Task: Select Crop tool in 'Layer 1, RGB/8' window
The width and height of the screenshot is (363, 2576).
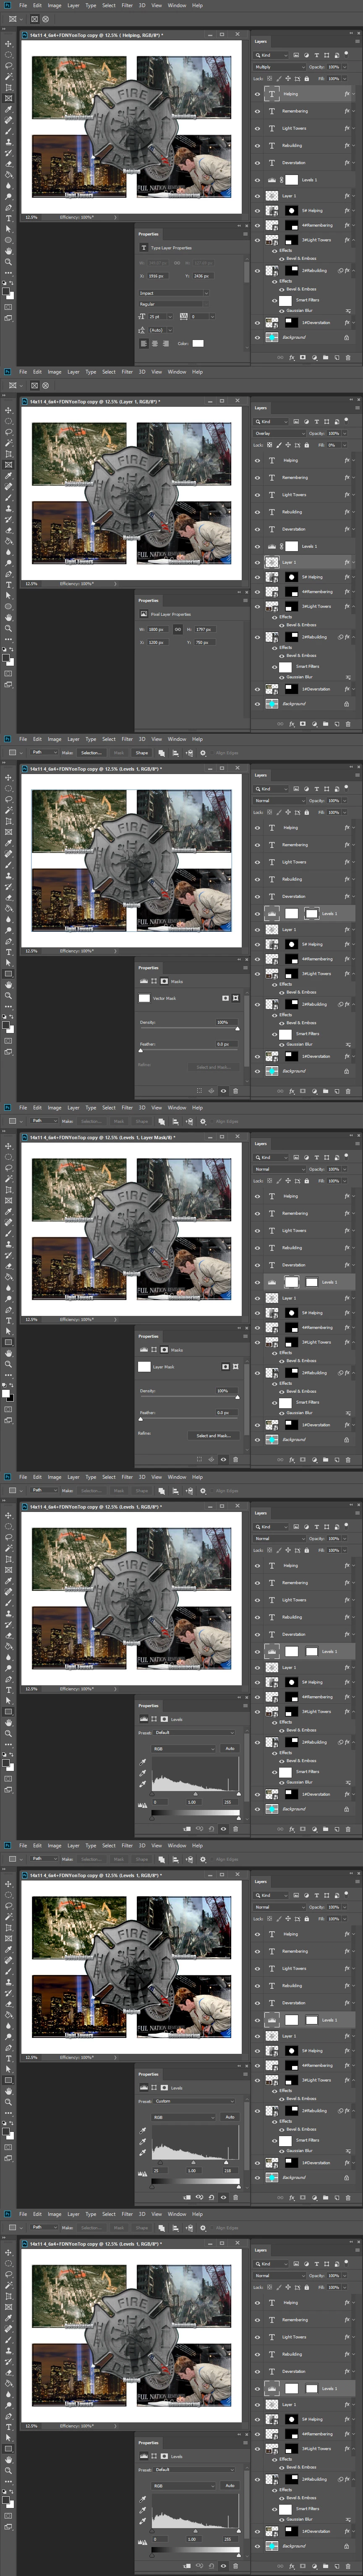Action: [9, 454]
